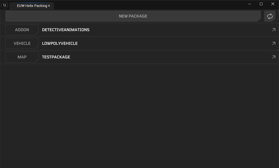Close the Helix Packing window
This screenshot has height=168, width=279.
273,4
